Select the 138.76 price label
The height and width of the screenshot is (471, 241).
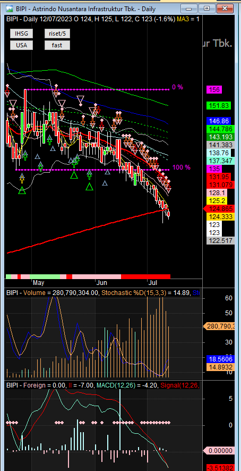(219, 153)
